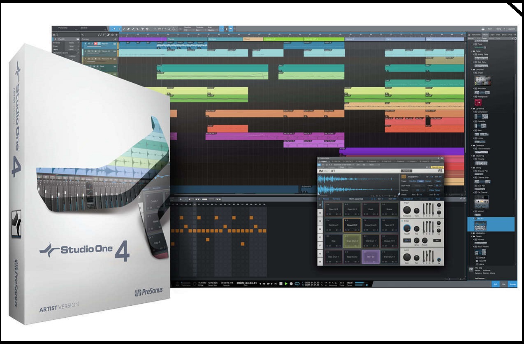524x344 pixels.
Task: Click the Record button in the transport bar
Action: click(291, 284)
